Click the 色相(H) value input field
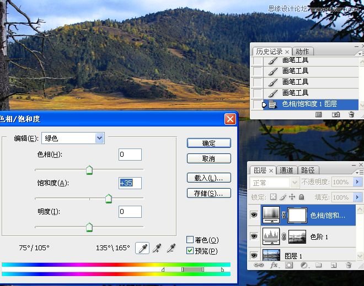The image size is (364, 286). pos(130,155)
